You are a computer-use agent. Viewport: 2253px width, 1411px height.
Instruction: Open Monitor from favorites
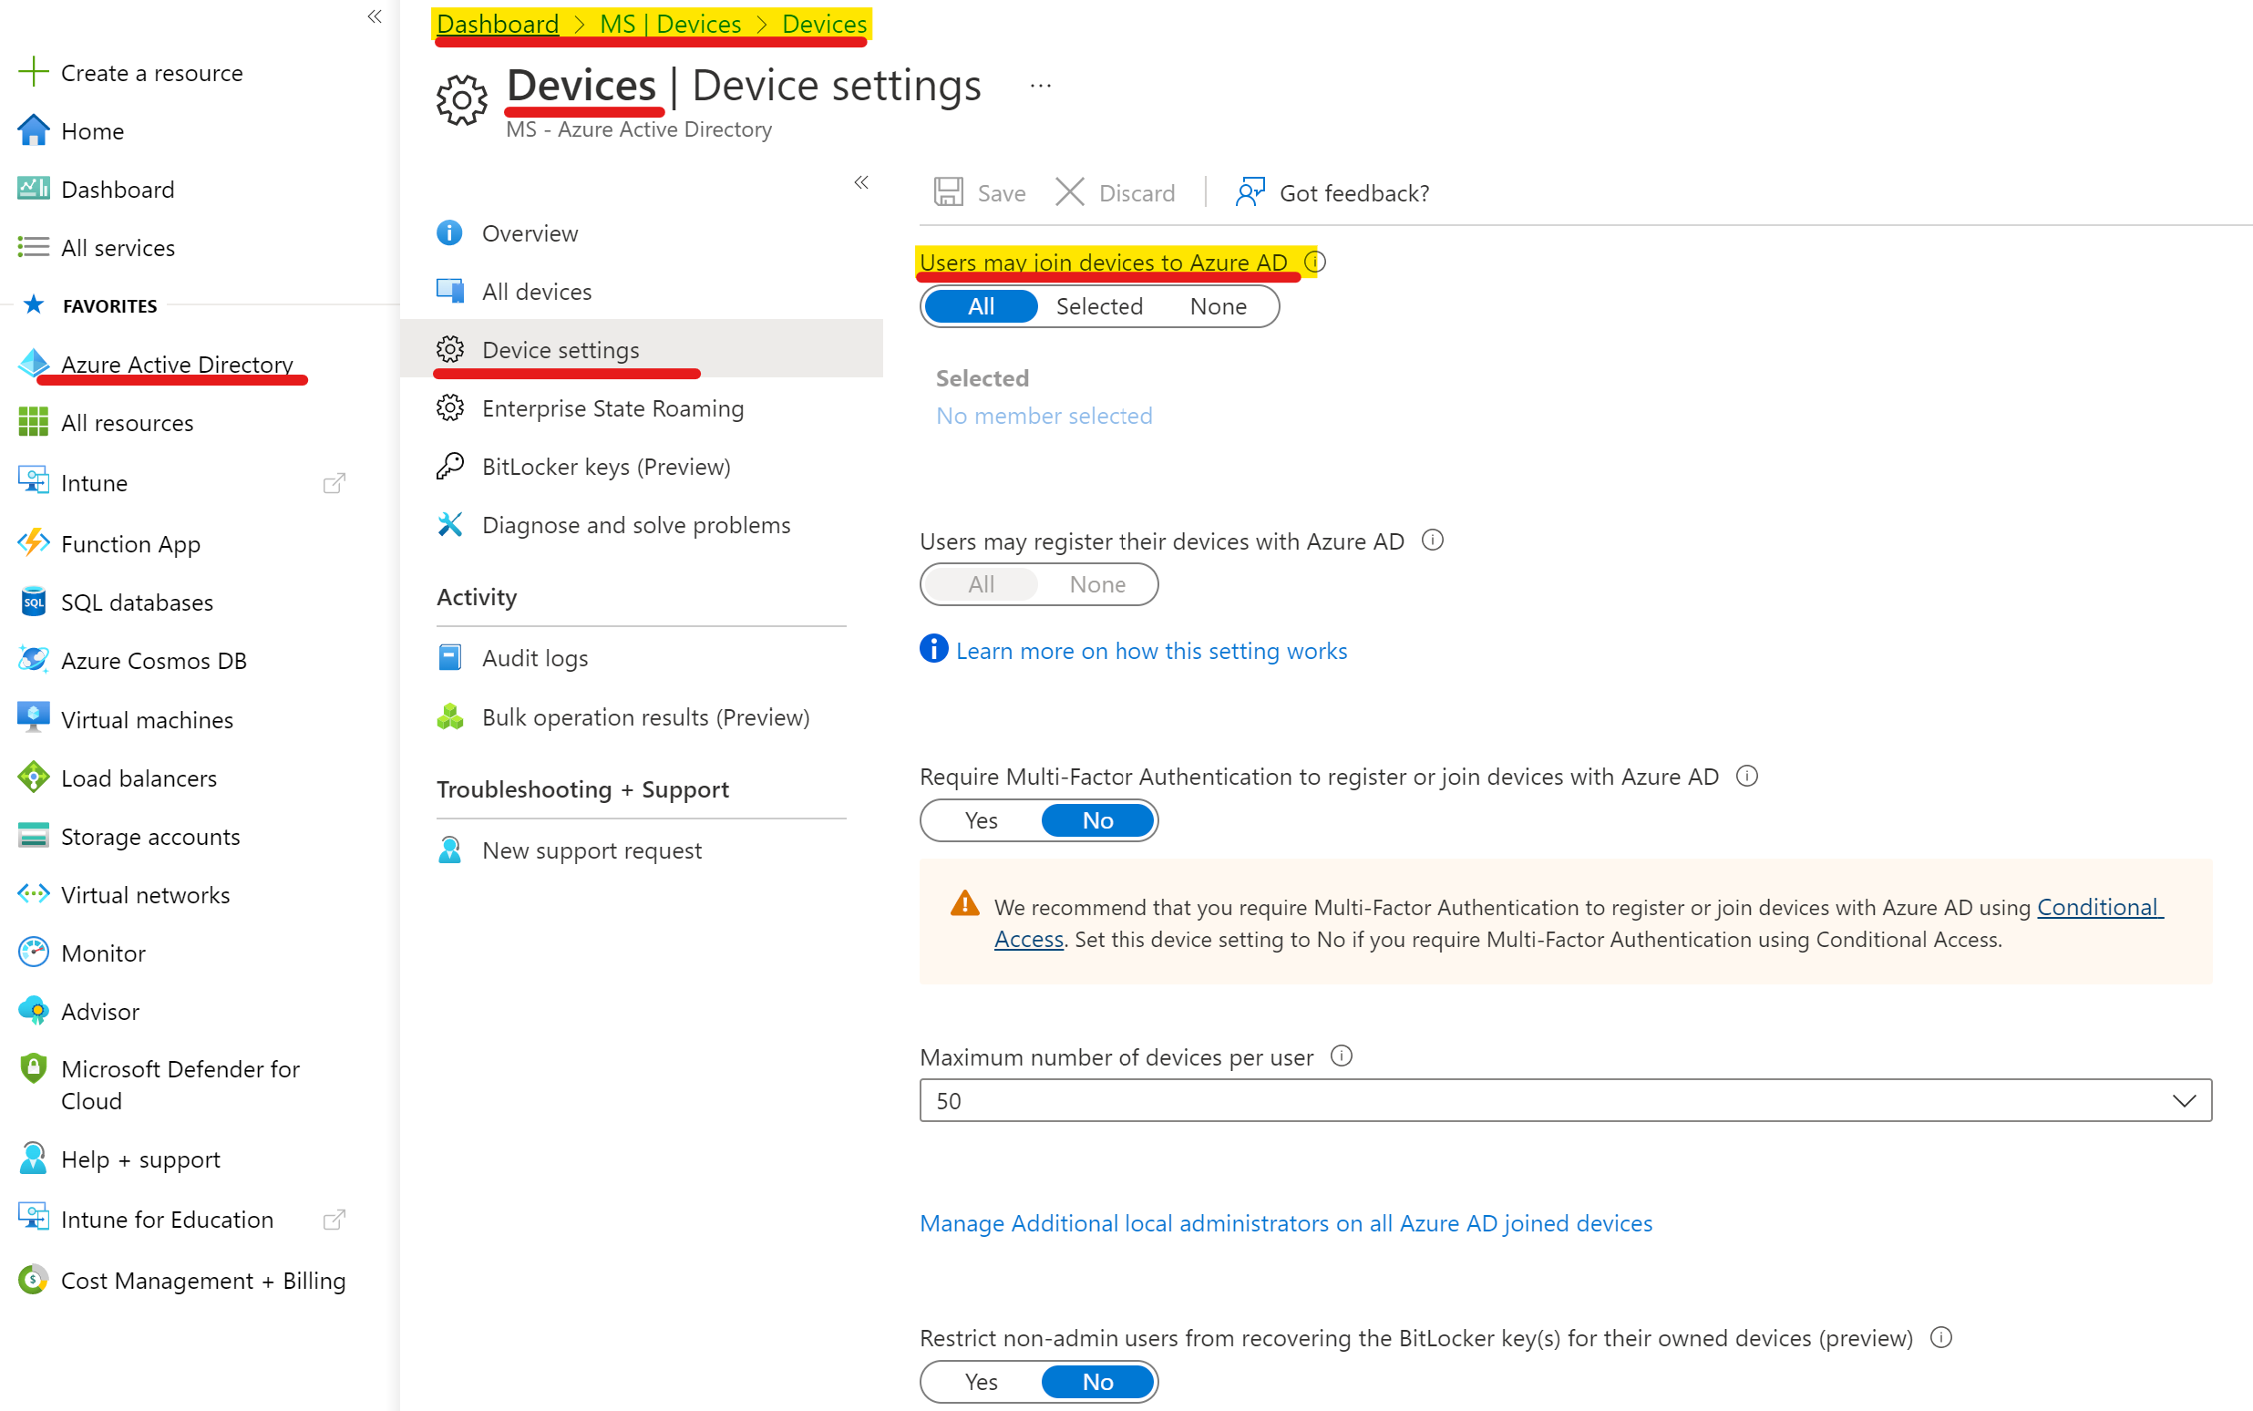(x=104, y=953)
